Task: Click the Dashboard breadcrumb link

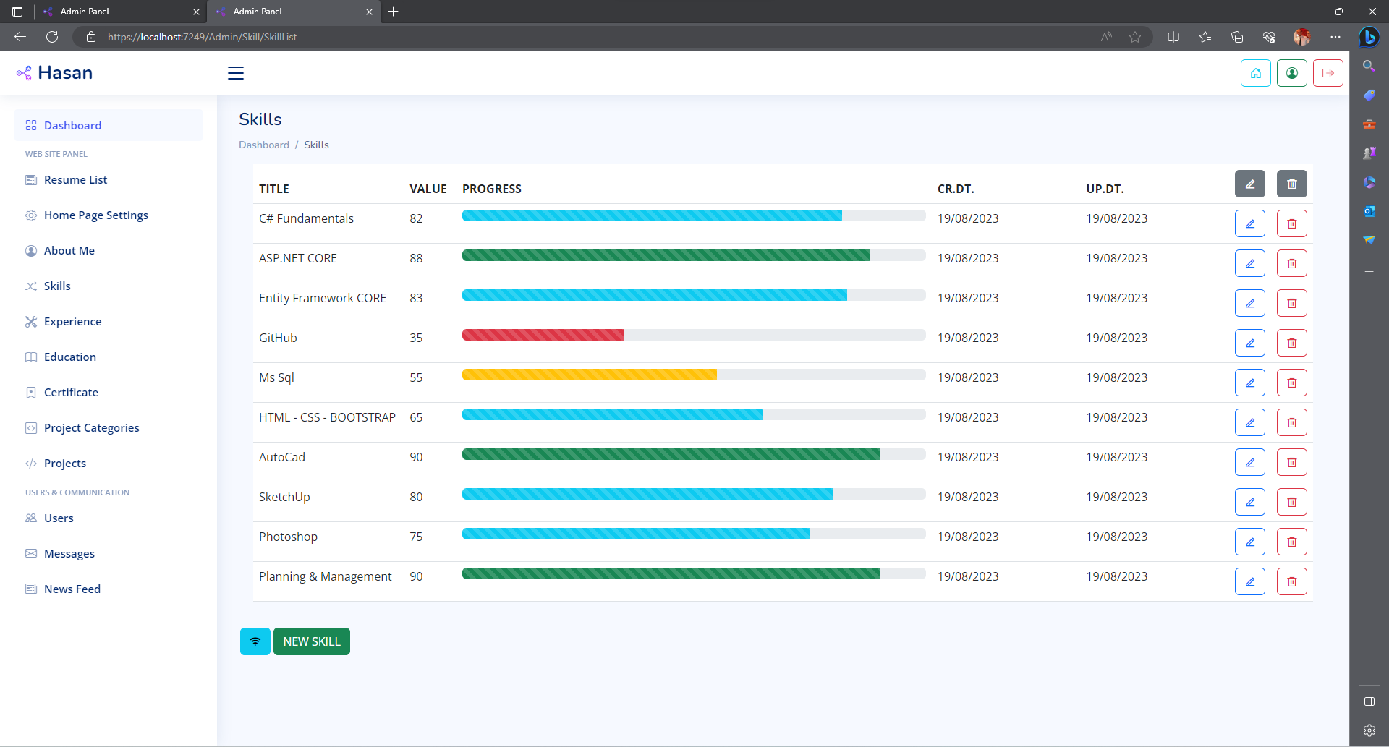Action: [264, 145]
